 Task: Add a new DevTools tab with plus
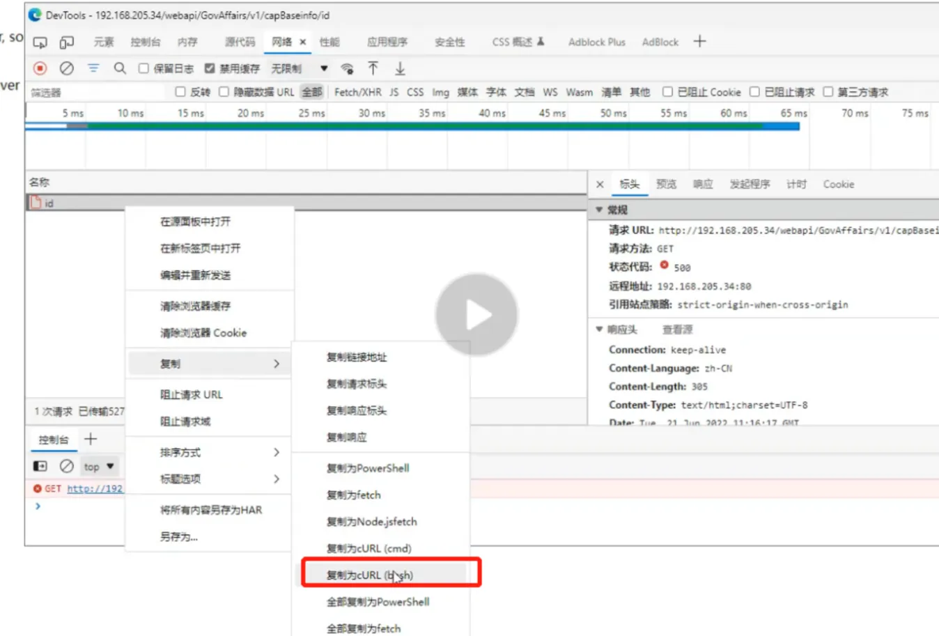pyautogui.click(x=699, y=42)
